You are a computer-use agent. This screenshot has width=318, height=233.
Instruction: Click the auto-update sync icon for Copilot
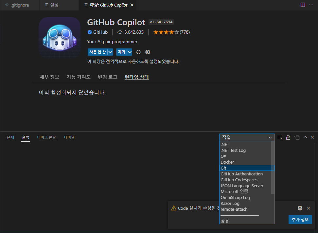point(138,52)
